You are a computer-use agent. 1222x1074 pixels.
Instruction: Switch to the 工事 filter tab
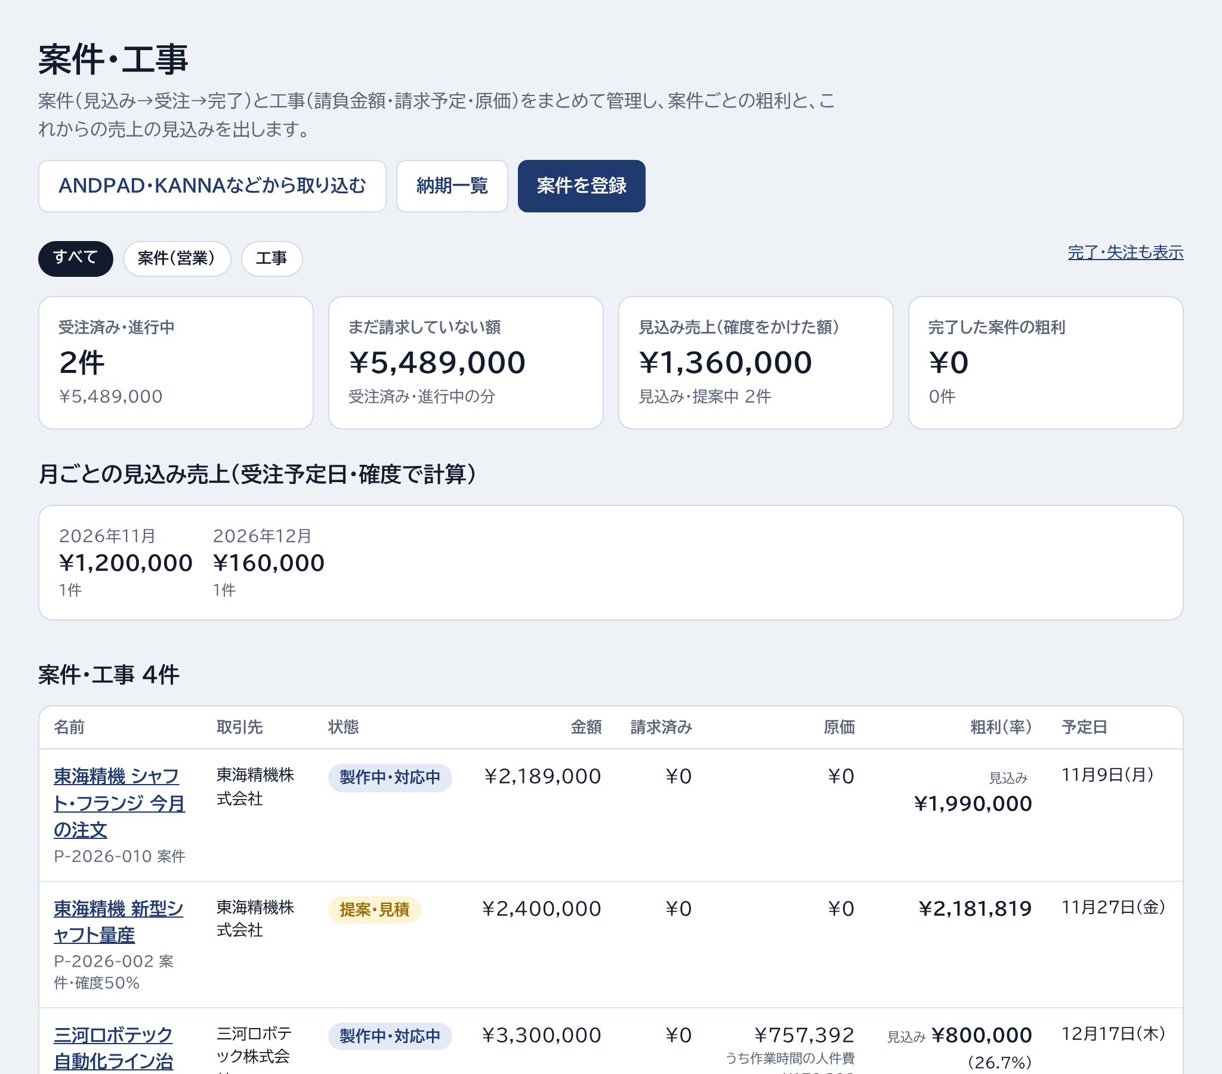click(x=271, y=258)
